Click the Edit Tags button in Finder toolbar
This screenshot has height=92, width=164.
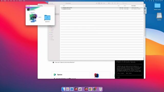click(115, 3)
